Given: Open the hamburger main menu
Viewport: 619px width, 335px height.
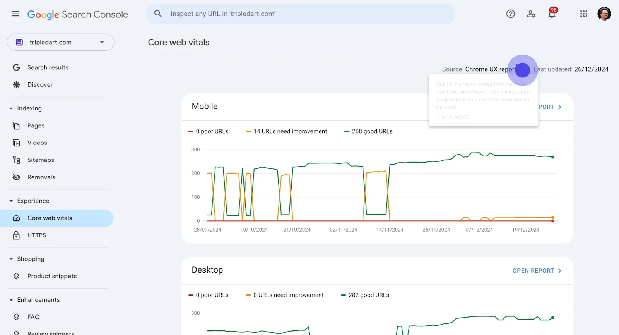Looking at the screenshot, I should tap(15, 14).
